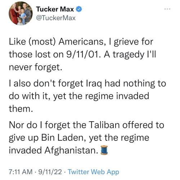
Task: Click the date '9/11/01' in the tweet
Action: [x=84, y=54]
